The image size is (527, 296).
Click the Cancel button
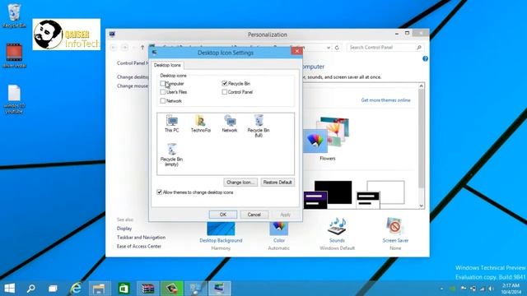(x=254, y=215)
